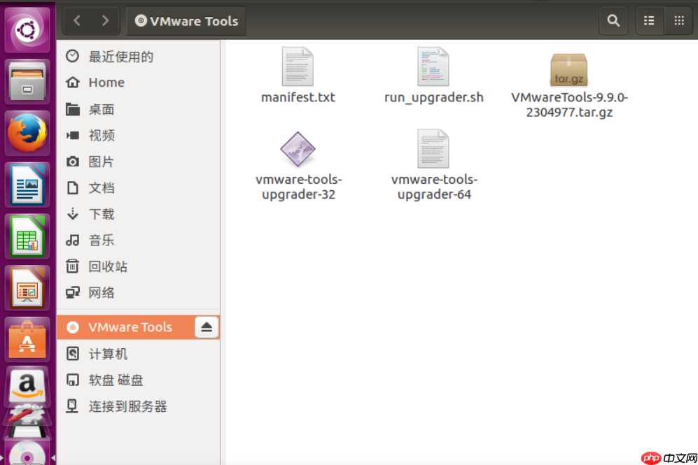Image resolution: width=698 pixels, height=465 pixels.
Task: Click the back navigation arrow
Action: (x=77, y=20)
